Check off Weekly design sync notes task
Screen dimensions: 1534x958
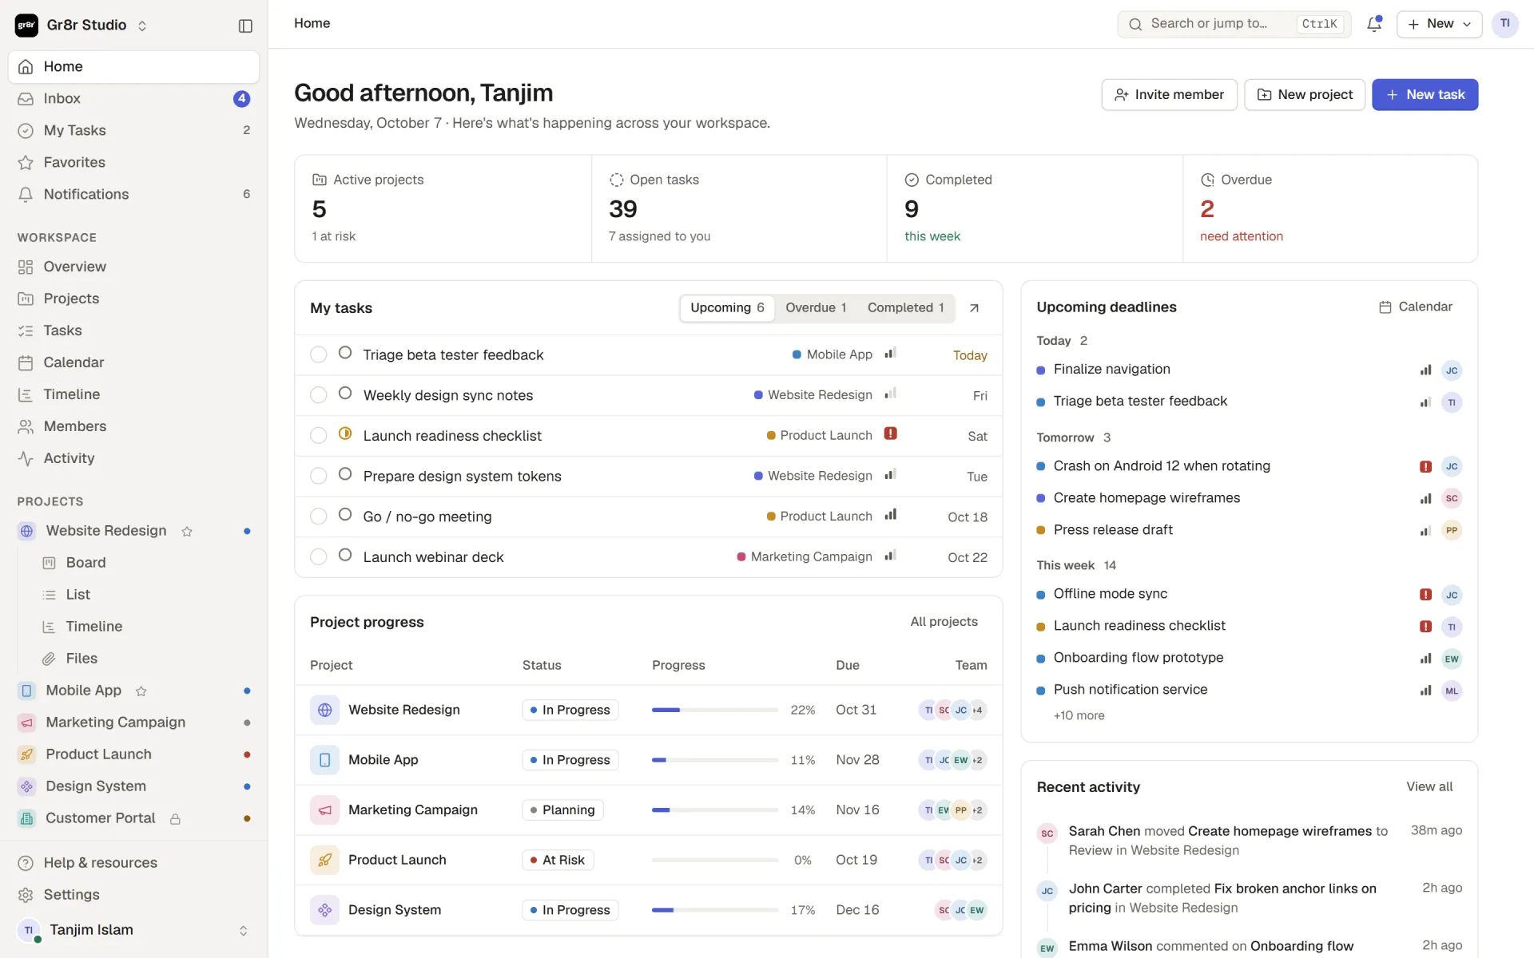[318, 395]
